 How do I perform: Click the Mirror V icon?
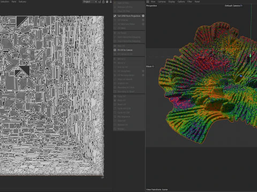[115, 63]
